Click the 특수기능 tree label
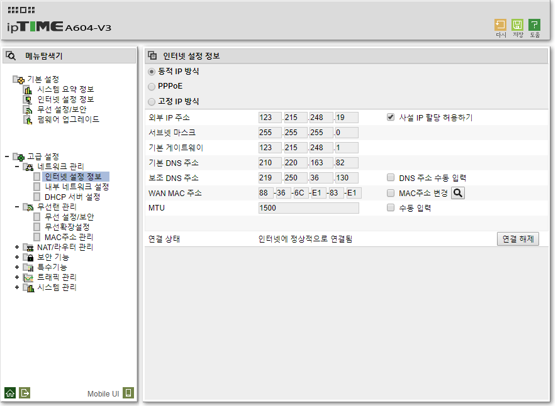Viewport: 558px width, 406px height. (x=52, y=267)
